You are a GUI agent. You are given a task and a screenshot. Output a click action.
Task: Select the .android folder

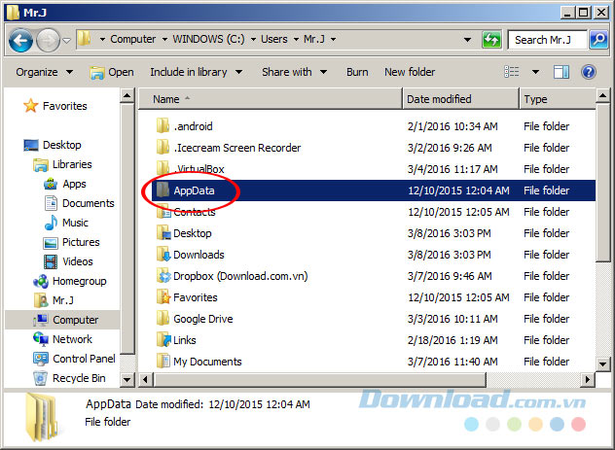click(x=184, y=126)
